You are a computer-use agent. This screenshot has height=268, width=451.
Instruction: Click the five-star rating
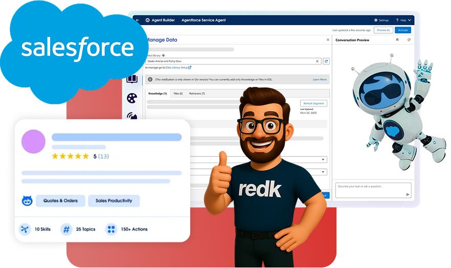pyautogui.click(x=70, y=156)
